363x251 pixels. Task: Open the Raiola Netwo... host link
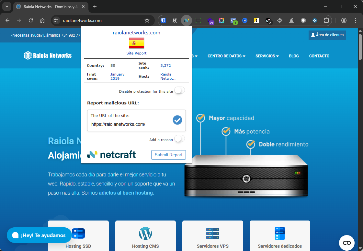click(168, 77)
